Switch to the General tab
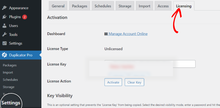 [x=58, y=6]
